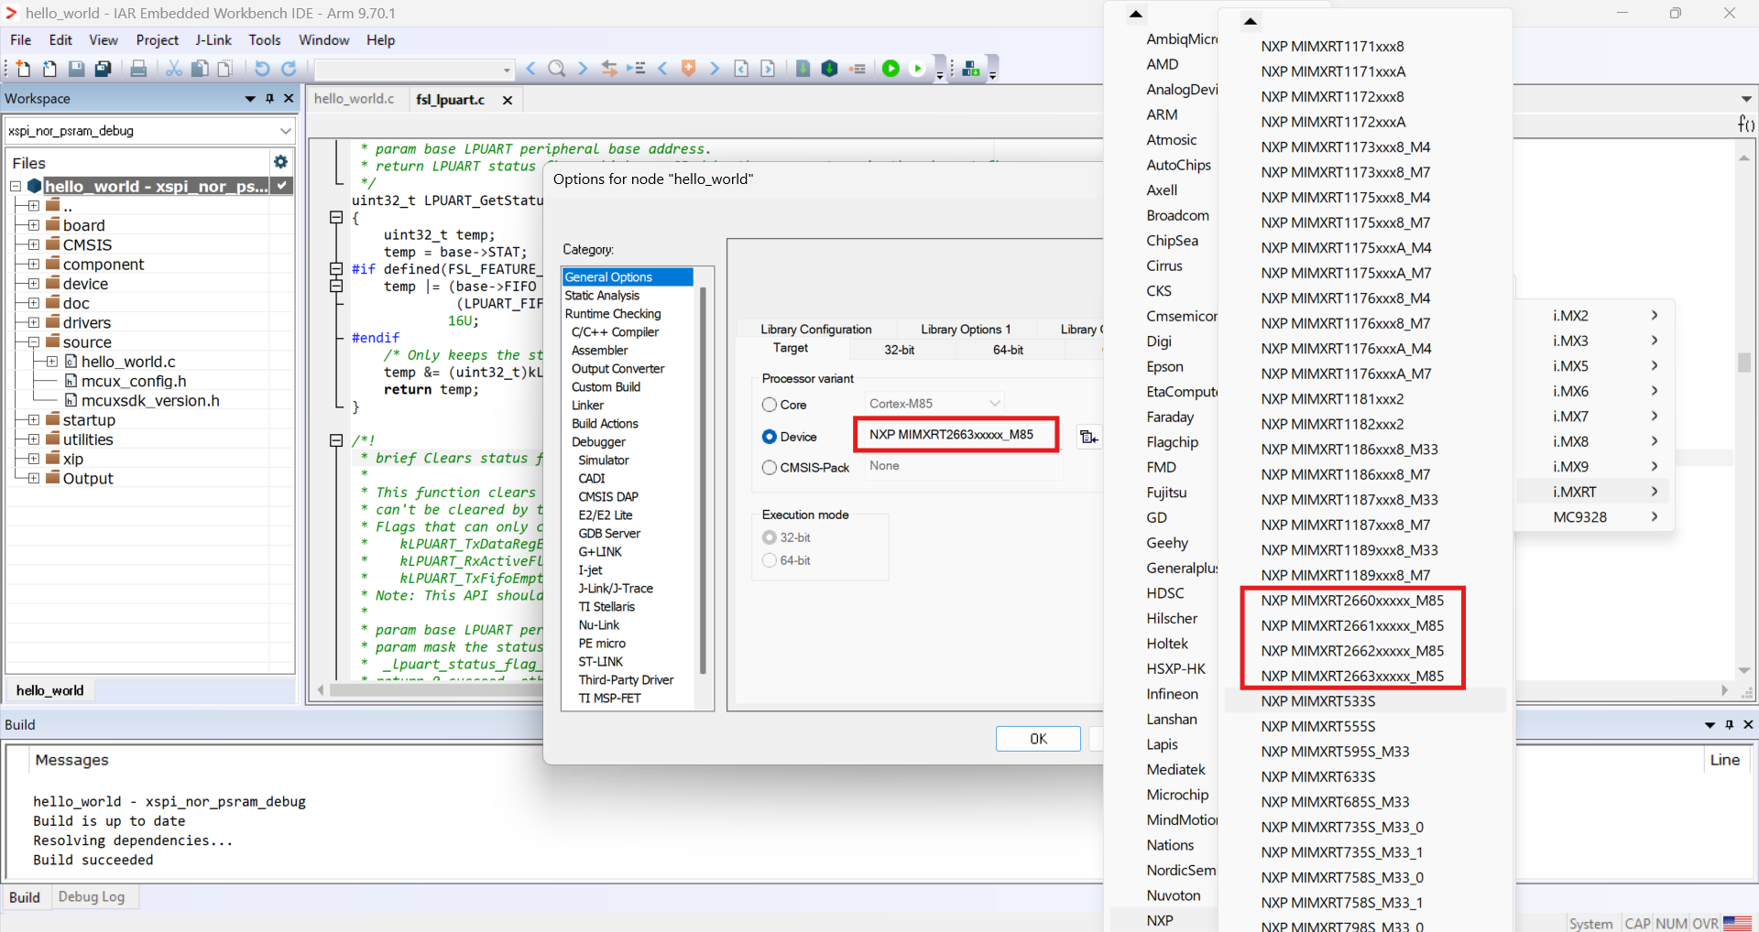Select Linker in the Category list
The width and height of the screenshot is (1759, 932).
588,405
